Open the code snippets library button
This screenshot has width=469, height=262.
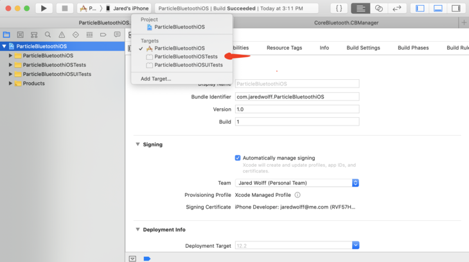tap(339, 8)
